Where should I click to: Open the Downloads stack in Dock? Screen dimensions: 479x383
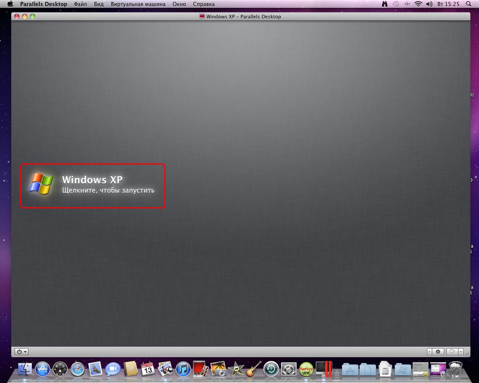[x=385, y=369]
